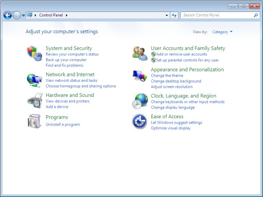Click View network status and tasks
Image resolution: width=263 pixels, height=197 pixels.
point(72,80)
